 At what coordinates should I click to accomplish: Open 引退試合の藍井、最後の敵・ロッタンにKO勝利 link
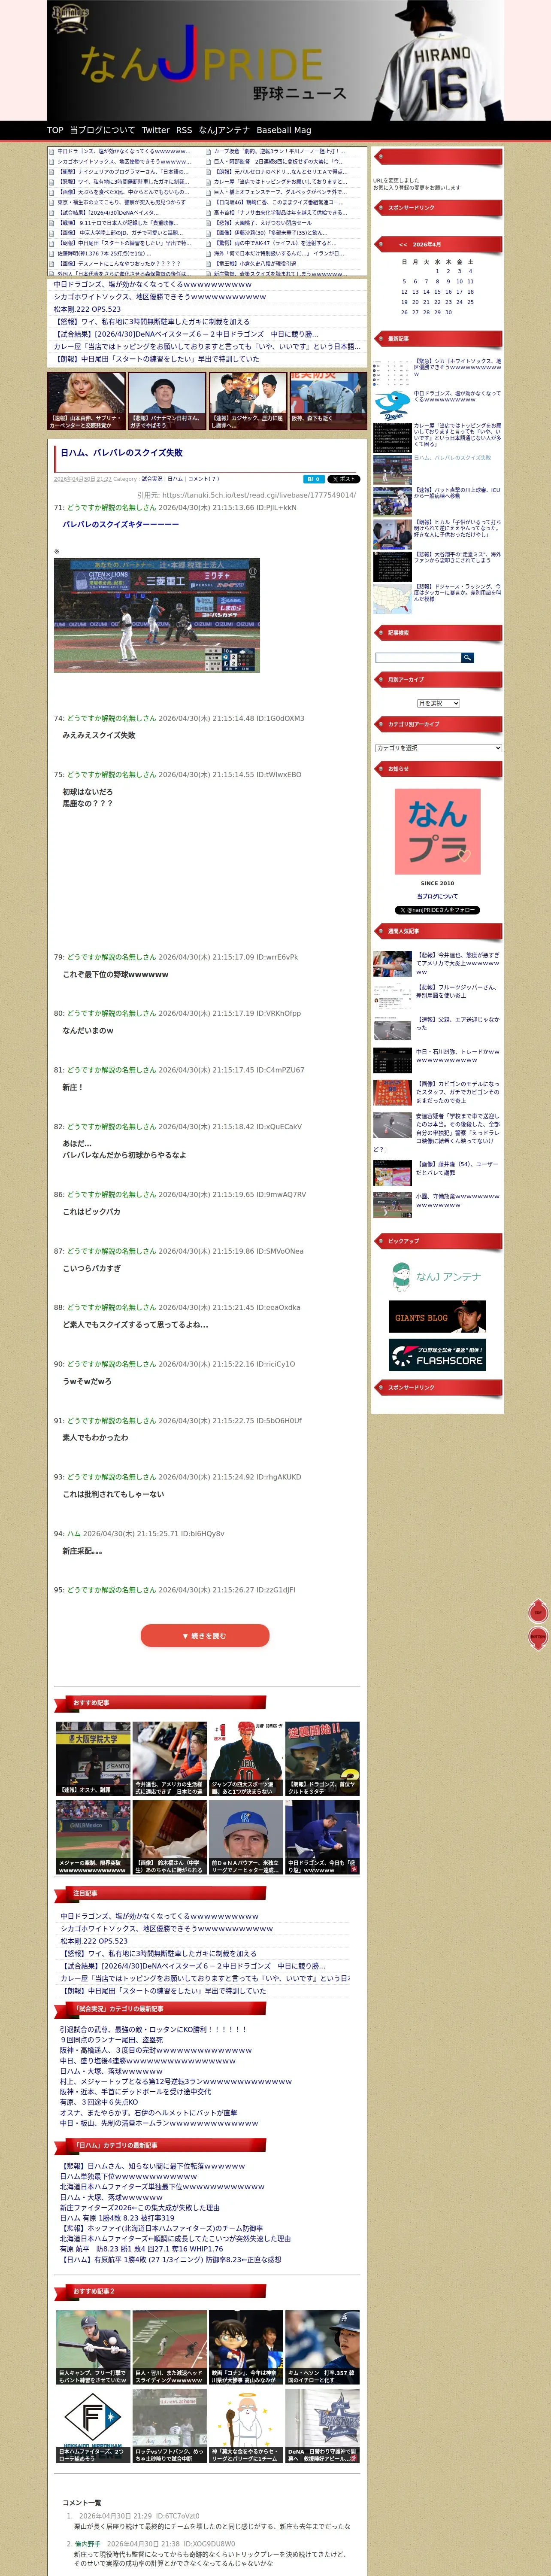pos(153,2030)
